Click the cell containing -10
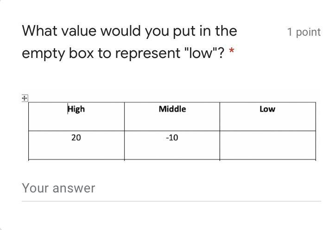 [172, 145]
